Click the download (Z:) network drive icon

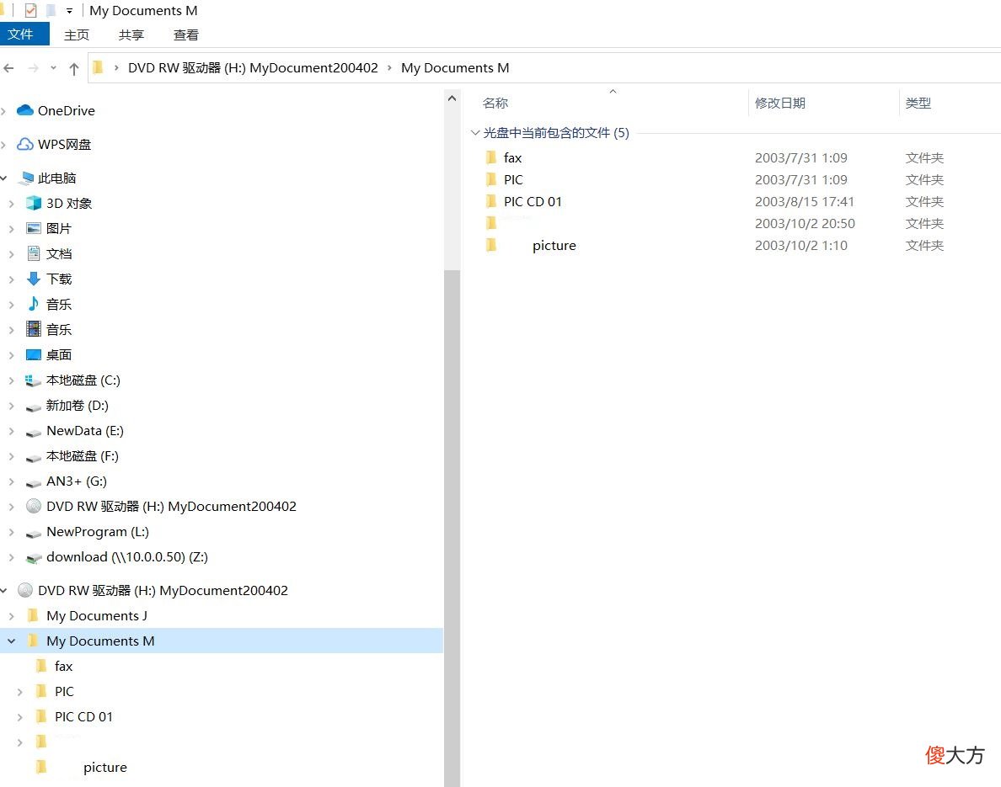pos(34,558)
